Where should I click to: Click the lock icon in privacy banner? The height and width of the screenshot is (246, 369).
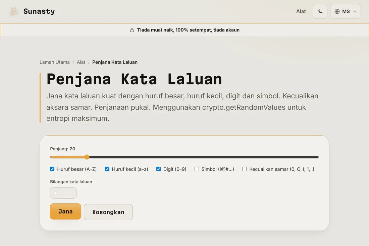[x=132, y=30]
